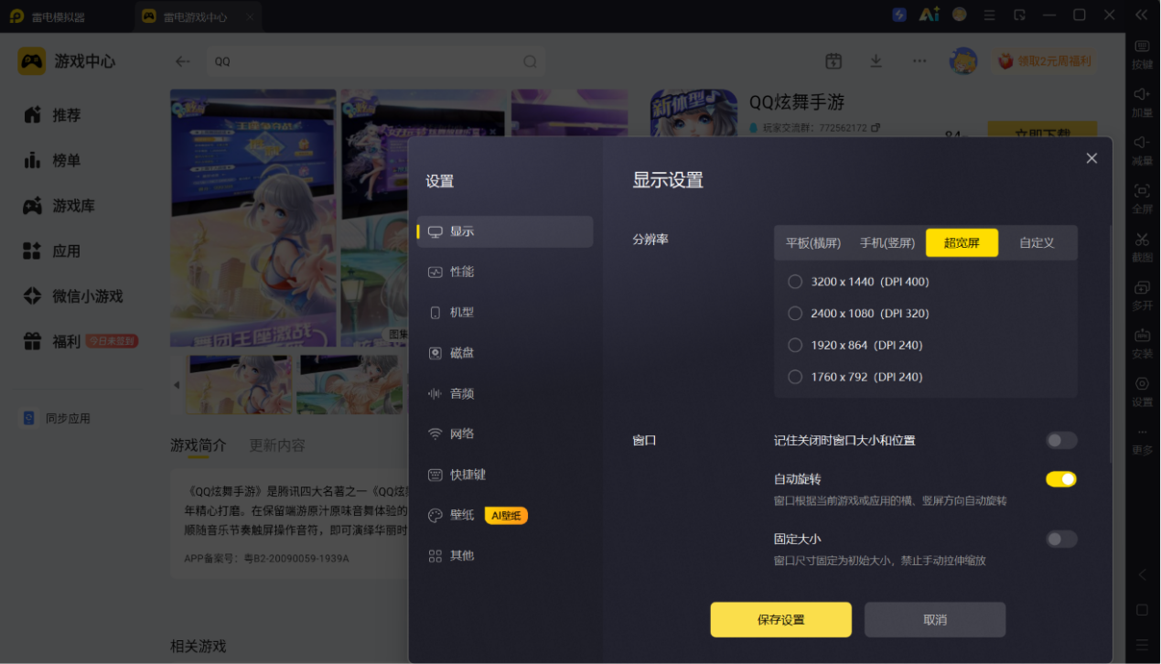Image resolution: width=1161 pixels, height=664 pixels.
Task: Open the 音频 settings category
Action: (505, 393)
